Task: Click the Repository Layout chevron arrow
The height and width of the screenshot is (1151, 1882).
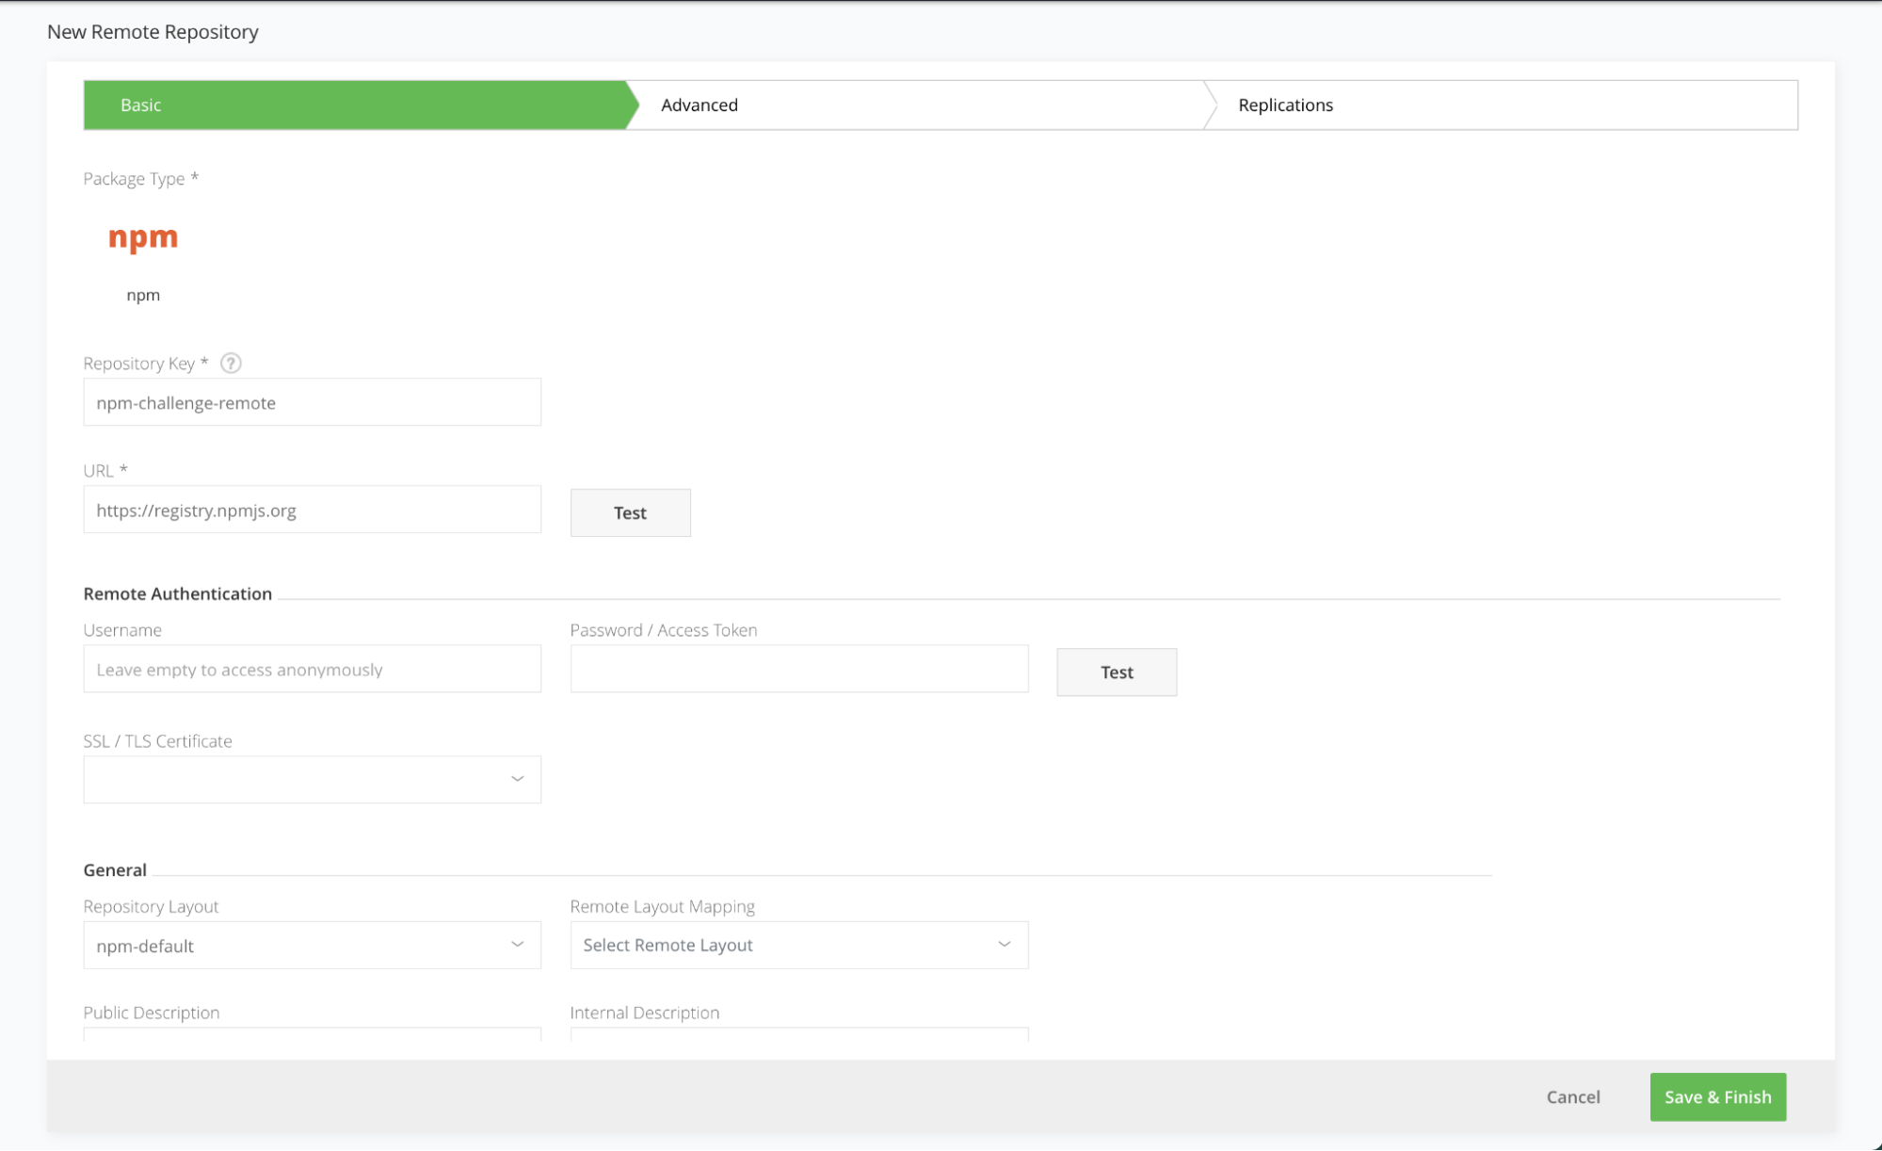Action: pyautogui.click(x=517, y=945)
